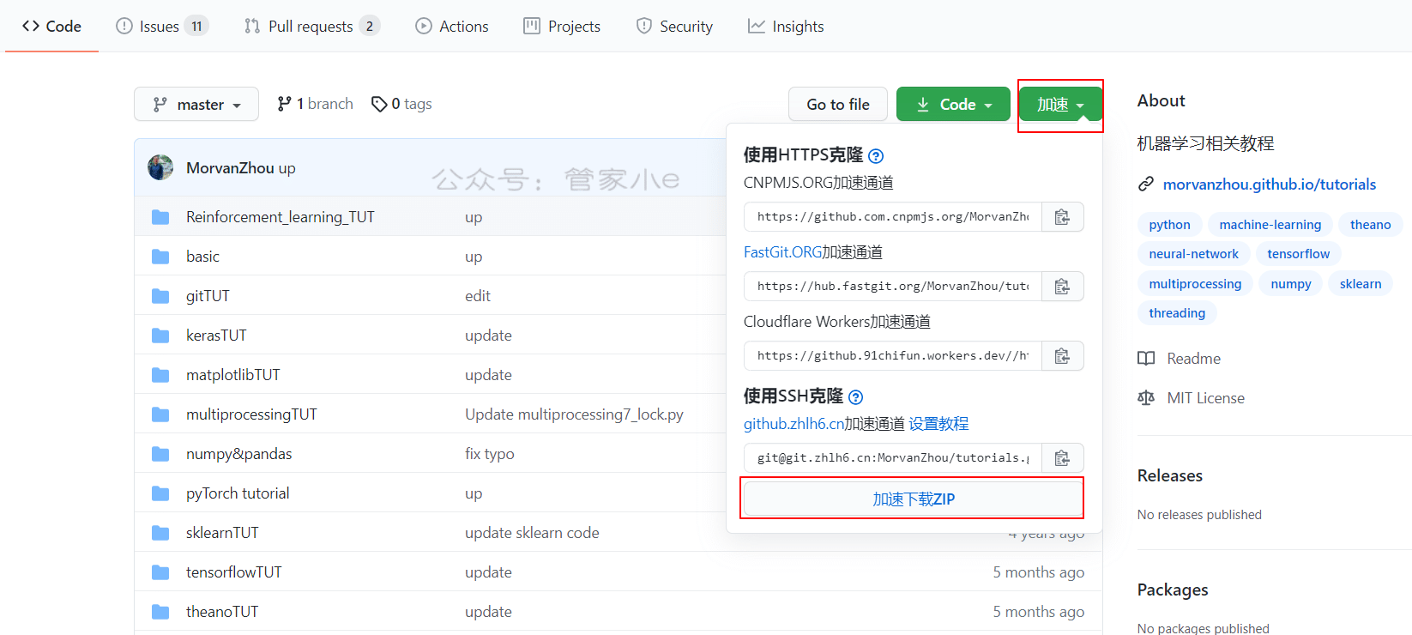
Task: Click the neural-network topic tag
Action: [1193, 254]
